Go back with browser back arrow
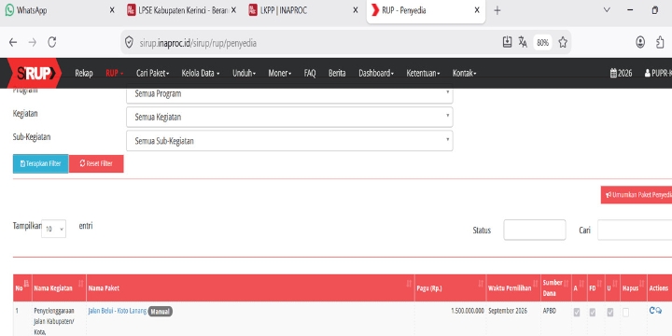Image resolution: width=672 pixels, height=336 pixels. click(x=13, y=42)
